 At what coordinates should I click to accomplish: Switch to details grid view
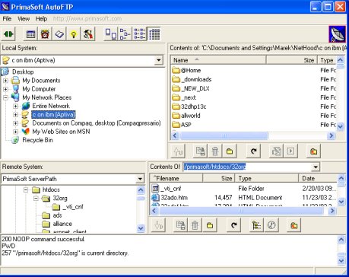coord(154,33)
